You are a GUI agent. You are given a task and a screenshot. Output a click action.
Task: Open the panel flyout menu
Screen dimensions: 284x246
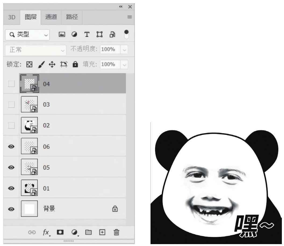pyautogui.click(x=130, y=17)
